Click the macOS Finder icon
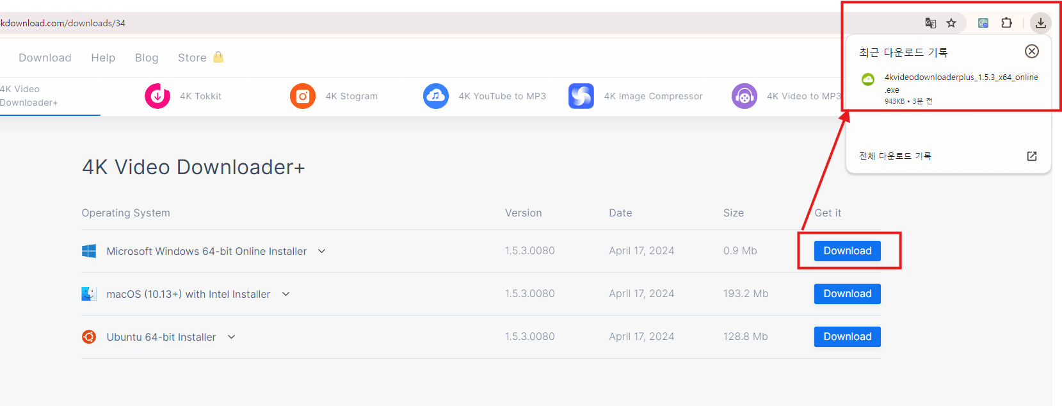Viewport: 1062px width, 406px height. tap(89, 294)
